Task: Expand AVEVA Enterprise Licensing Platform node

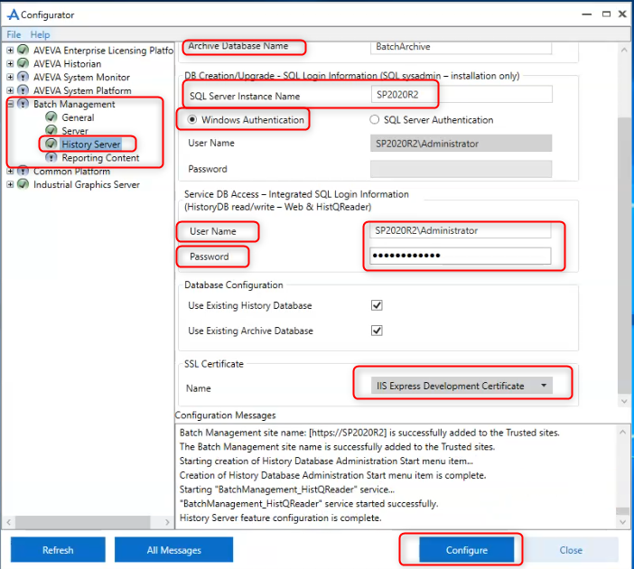Action: tap(10, 51)
